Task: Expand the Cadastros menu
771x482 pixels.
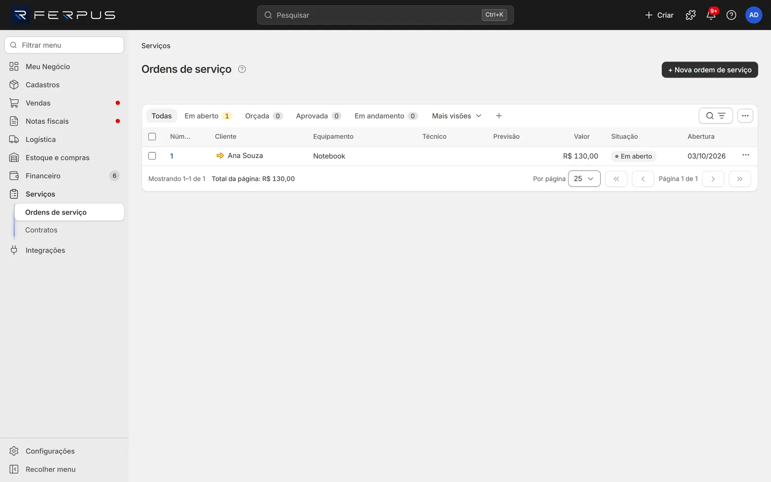Action: click(64, 85)
